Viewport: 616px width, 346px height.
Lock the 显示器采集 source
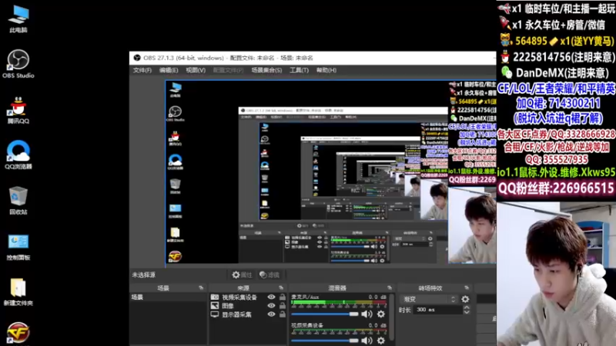(x=283, y=314)
